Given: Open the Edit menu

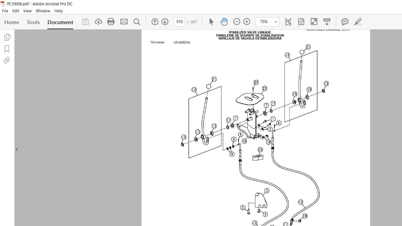Looking at the screenshot, I should pos(16,11).
